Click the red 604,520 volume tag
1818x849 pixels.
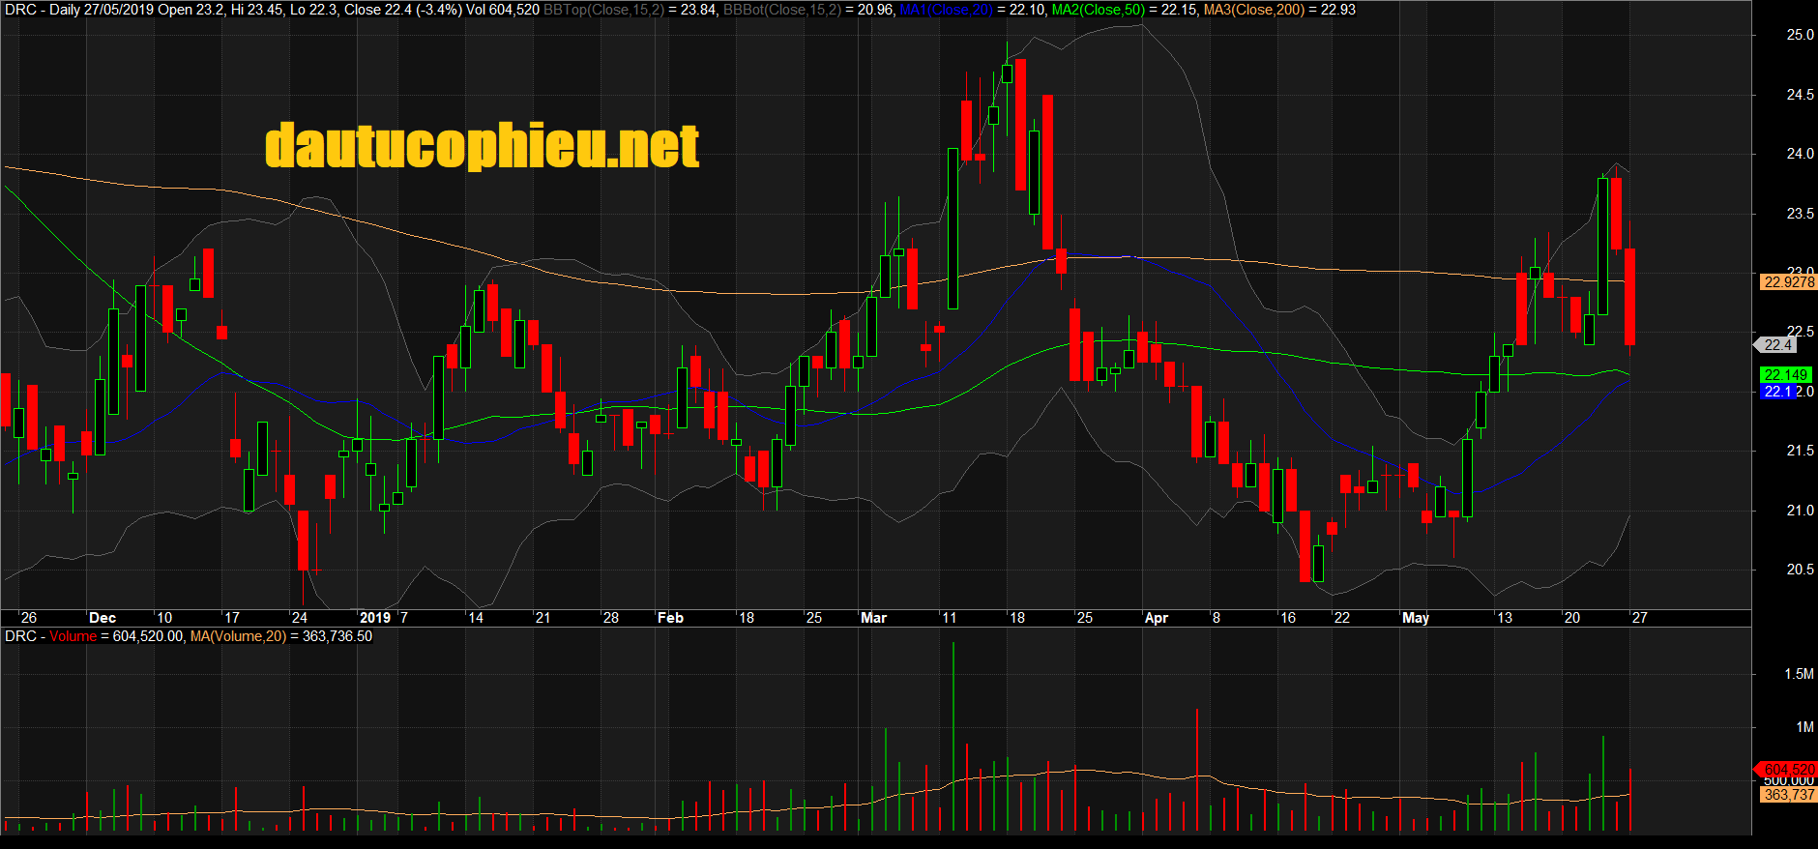click(1787, 770)
